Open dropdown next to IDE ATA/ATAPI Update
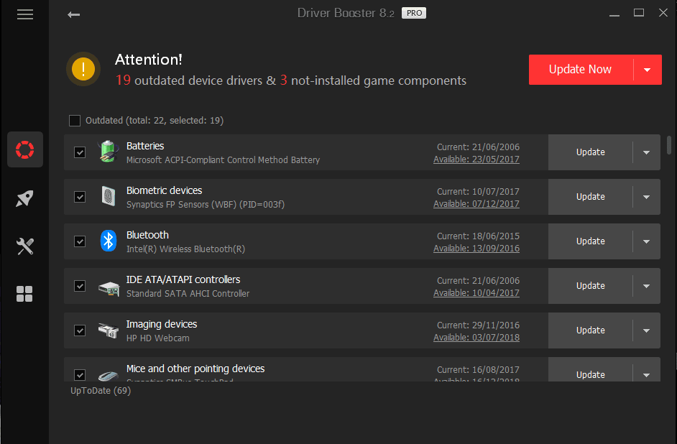Screen dimensions: 677x444 646,286
